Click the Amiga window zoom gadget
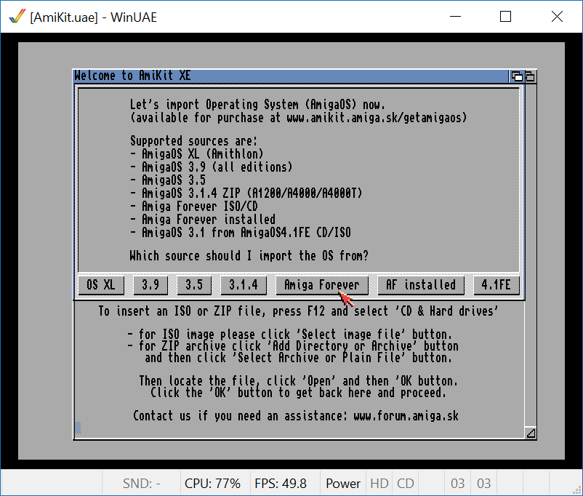The image size is (583, 496). pyautogui.click(x=517, y=76)
